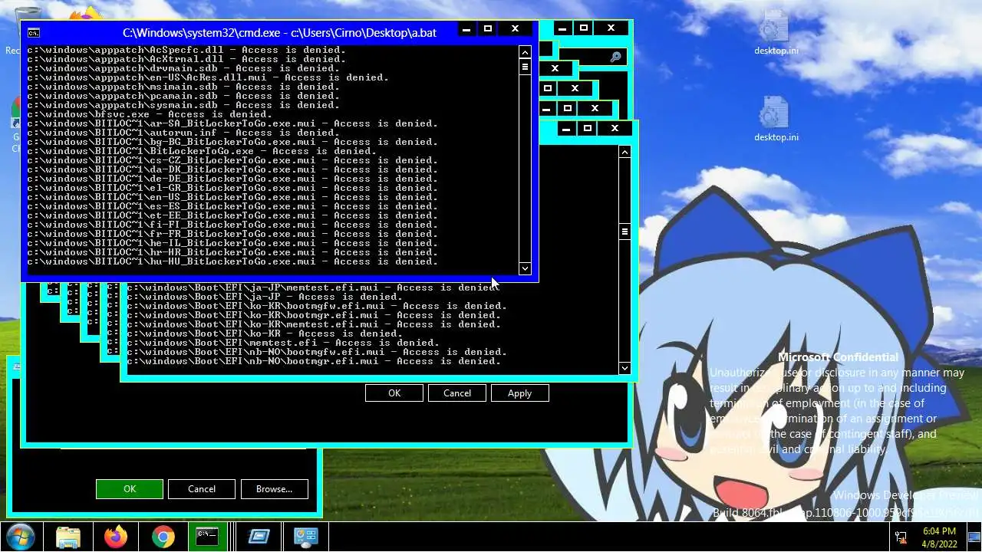
Task: Minimize the background Boot\EFI cmd window
Action: coord(565,129)
